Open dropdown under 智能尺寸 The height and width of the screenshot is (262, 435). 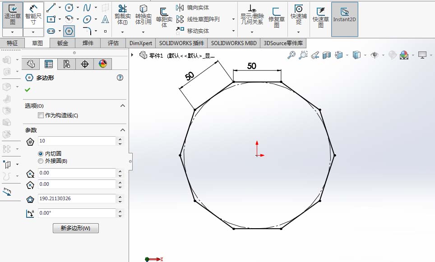pos(33,32)
